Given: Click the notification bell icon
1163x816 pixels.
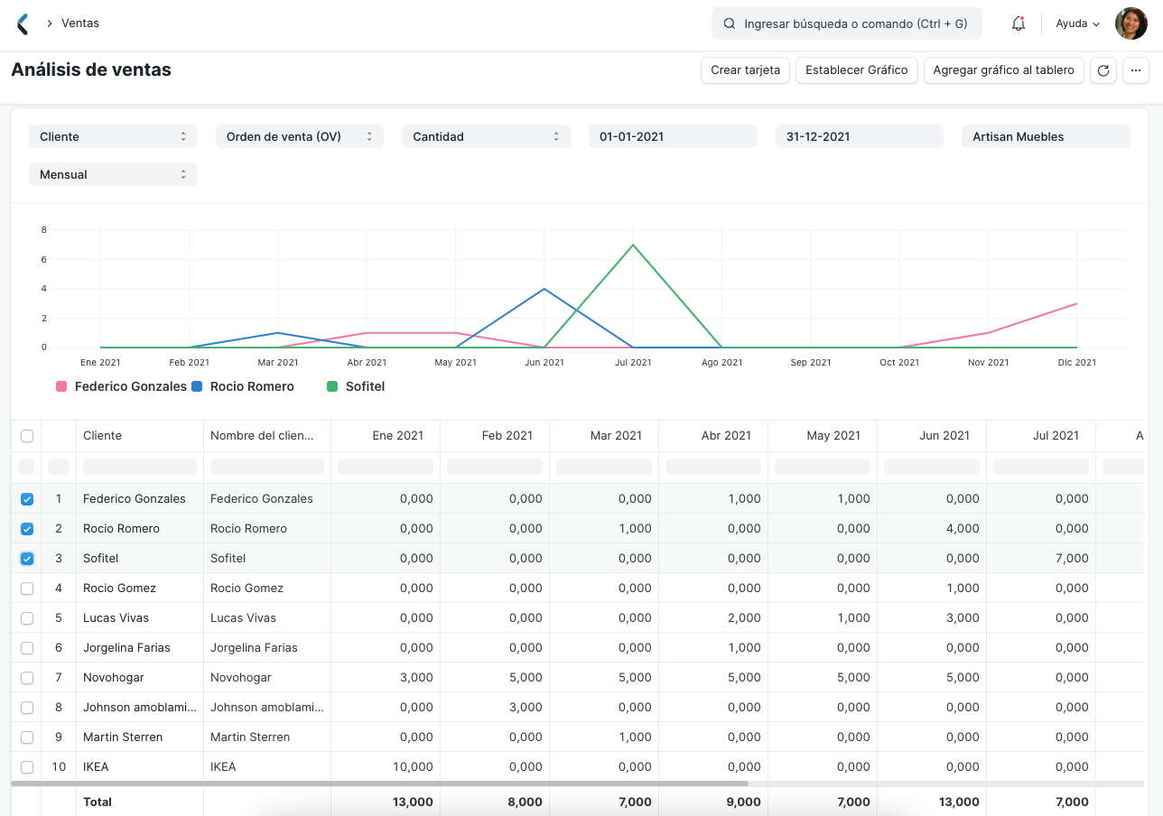Looking at the screenshot, I should 1019,23.
